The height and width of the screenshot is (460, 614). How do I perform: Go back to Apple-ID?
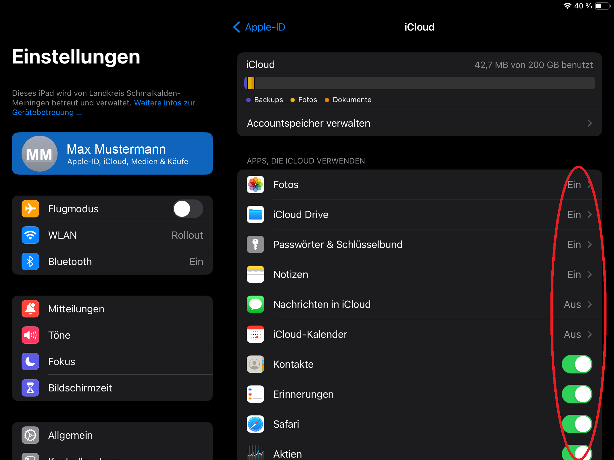point(259,27)
